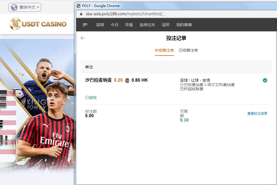Viewport: 277px width, 185px height.
Task: Open the hamburger menu icon
Action: 85,25
